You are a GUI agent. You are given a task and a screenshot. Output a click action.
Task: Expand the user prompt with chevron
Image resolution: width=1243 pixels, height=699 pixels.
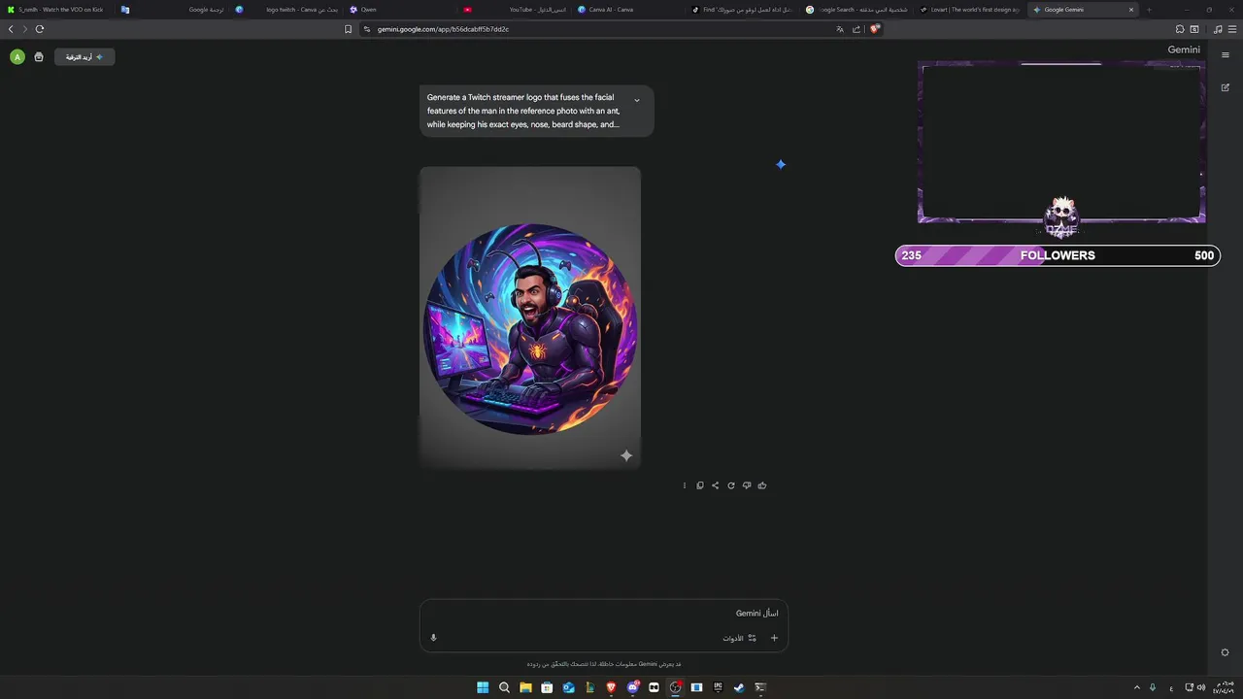pos(637,100)
